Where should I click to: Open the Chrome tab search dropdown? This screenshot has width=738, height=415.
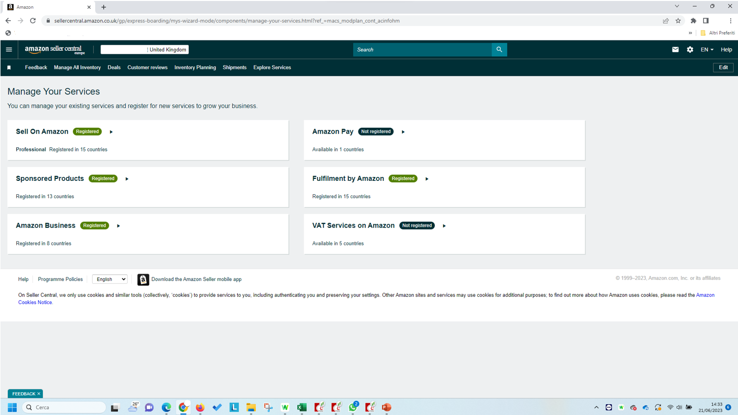677,6
